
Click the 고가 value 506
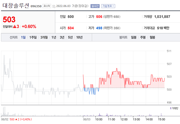point(99,17)
